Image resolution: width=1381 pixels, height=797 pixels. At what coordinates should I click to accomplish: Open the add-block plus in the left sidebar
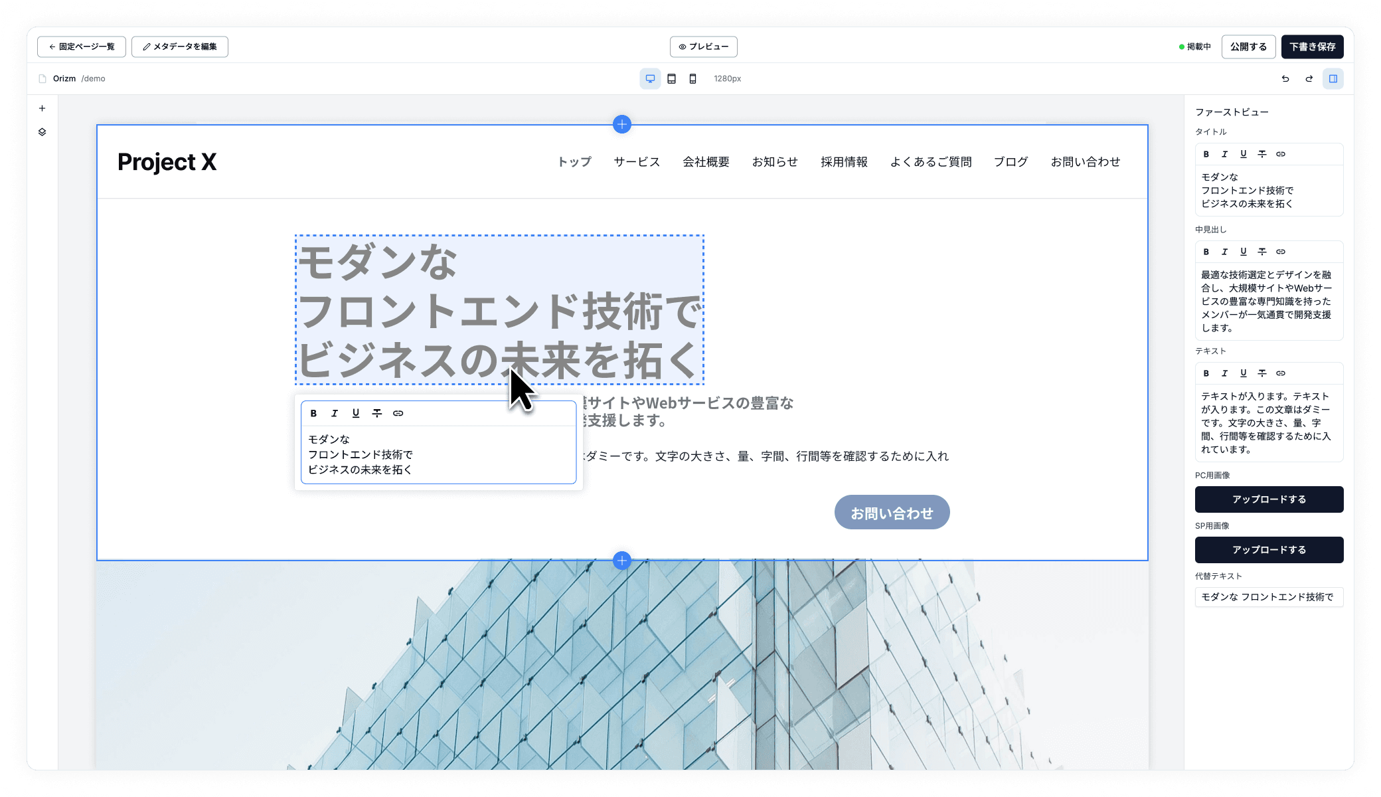(42, 108)
